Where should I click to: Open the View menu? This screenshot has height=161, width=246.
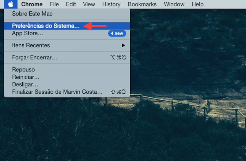[89, 4]
